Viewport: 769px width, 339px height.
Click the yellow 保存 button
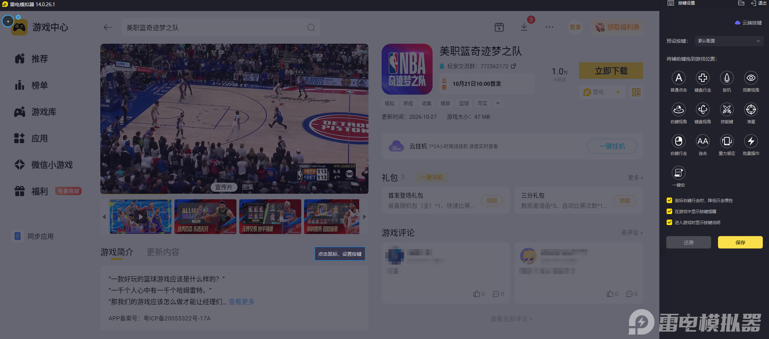[x=740, y=242]
